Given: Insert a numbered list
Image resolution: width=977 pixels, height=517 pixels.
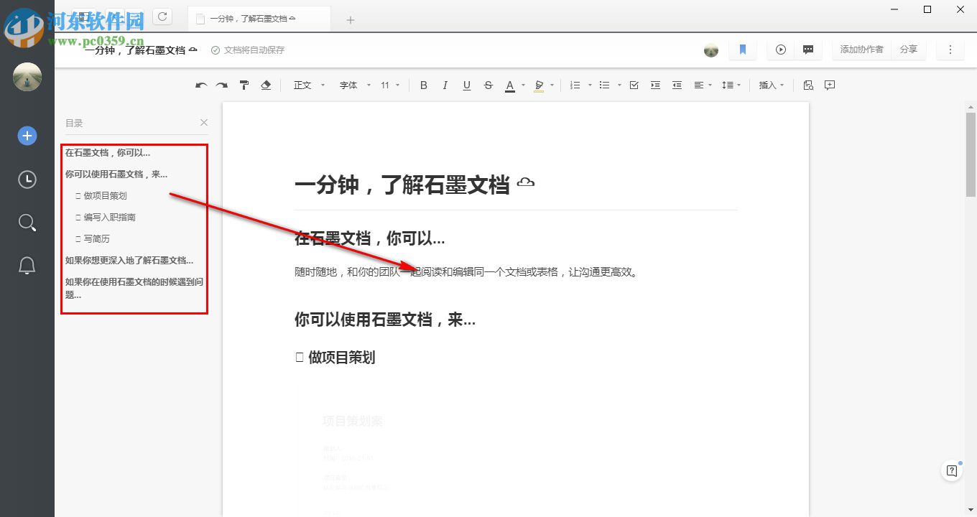Looking at the screenshot, I should (575, 85).
